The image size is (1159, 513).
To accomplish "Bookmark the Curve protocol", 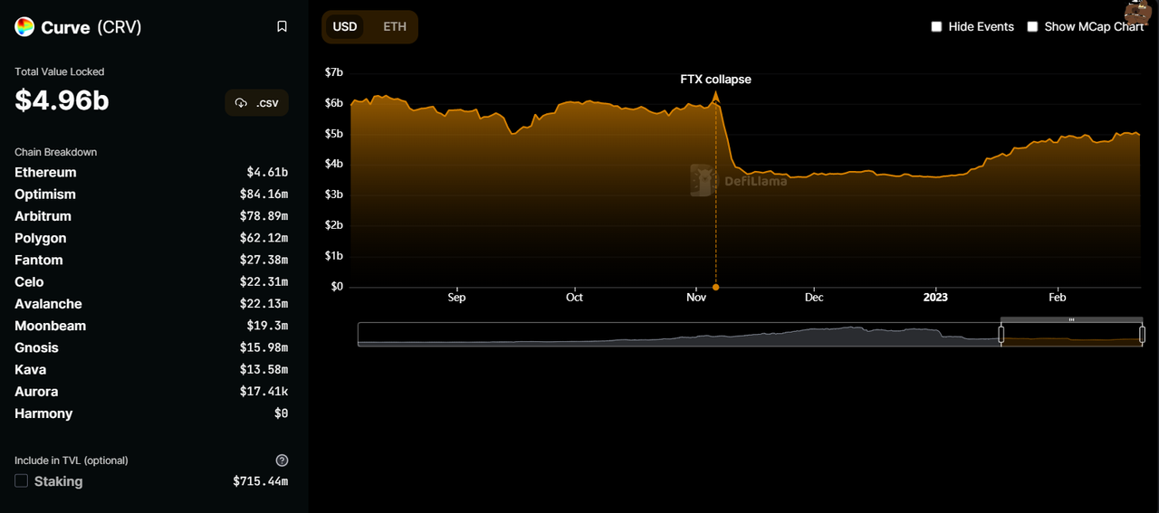I will [x=282, y=27].
